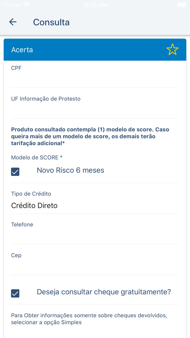Tap the Wi-Fi icon in the status bar
Image resolution: width=190 pixels, height=338 pixels.
tap(26, 4)
